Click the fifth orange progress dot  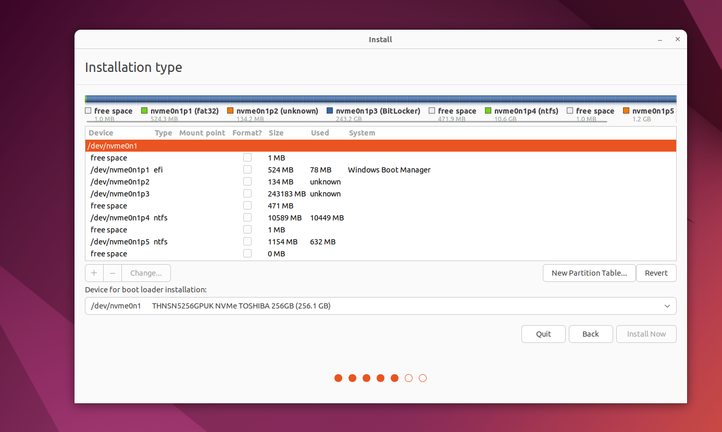[394, 378]
